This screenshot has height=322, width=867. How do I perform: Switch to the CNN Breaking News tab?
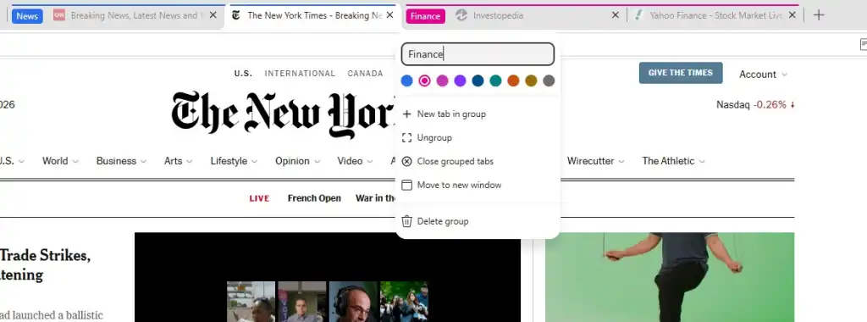click(x=135, y=15)
